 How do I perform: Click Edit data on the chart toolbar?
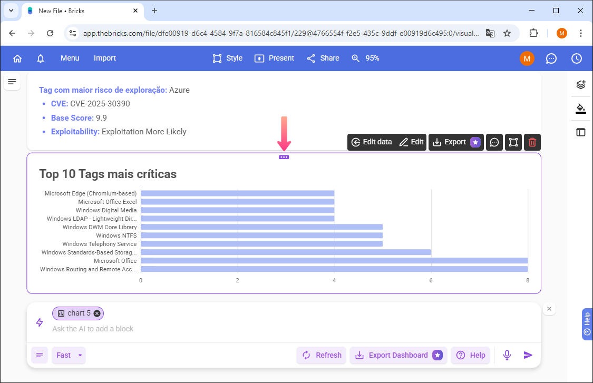click(x=372, y=142)
